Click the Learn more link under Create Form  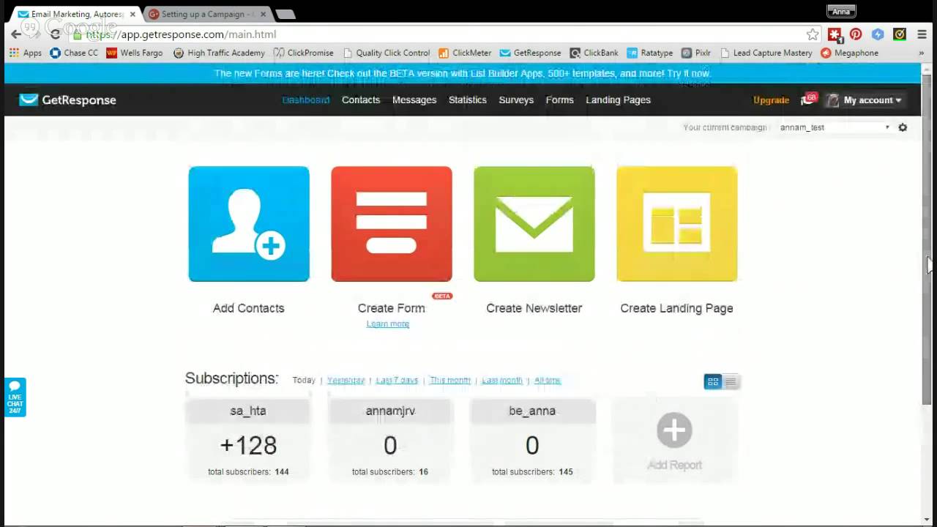pyautogui.click(x=388, y=324)
